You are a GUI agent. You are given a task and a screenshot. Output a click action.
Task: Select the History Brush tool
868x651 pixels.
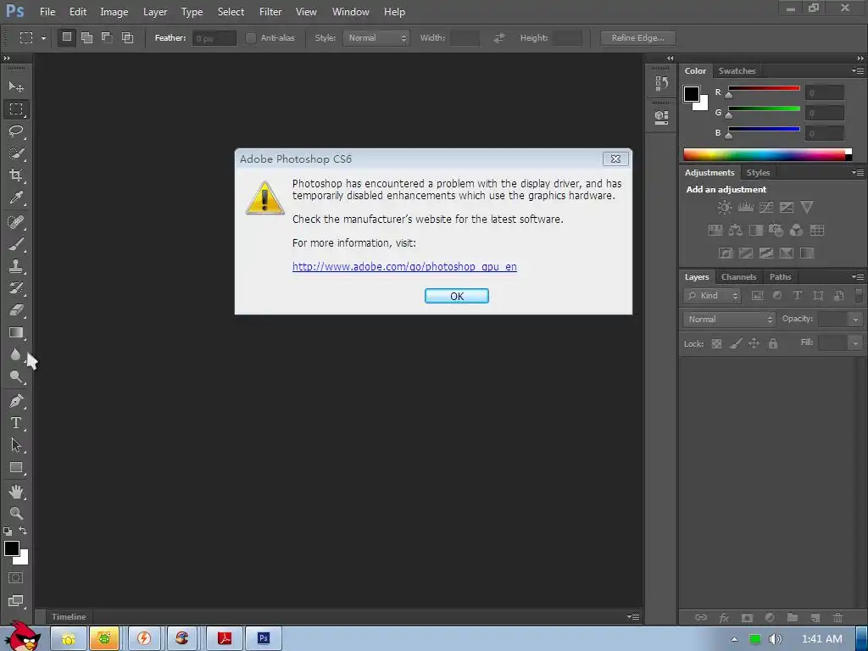(16, 288)
